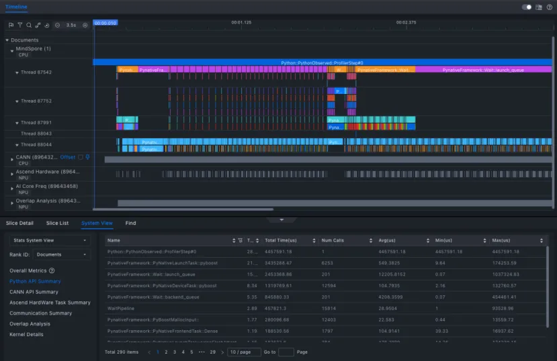This screenshot has width=557, height=361.
Task: Open the Stats System View dropdown
Action: 49,240
